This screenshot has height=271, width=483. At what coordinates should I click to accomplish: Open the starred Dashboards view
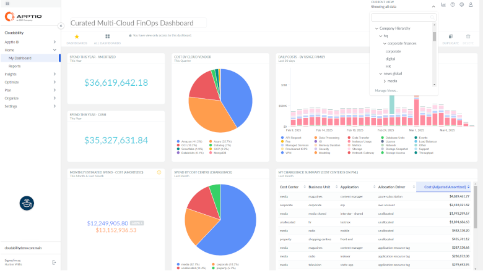(77, 39)
